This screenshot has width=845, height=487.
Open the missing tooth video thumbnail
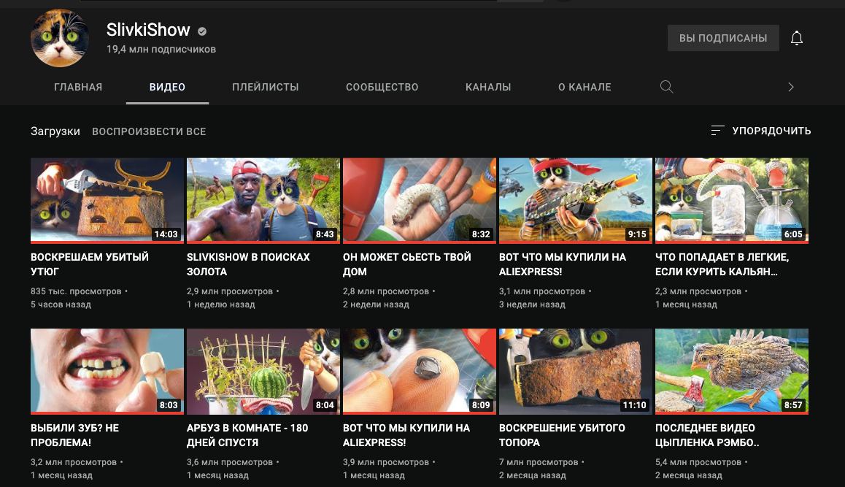(x=107, y=371)
